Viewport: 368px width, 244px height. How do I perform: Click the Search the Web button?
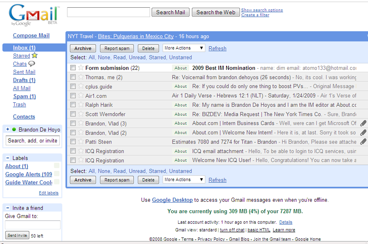(216, 12)
